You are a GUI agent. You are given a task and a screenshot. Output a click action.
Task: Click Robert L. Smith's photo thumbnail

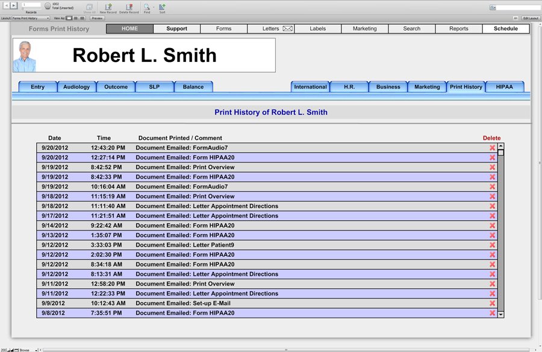[x=25, y=57]
